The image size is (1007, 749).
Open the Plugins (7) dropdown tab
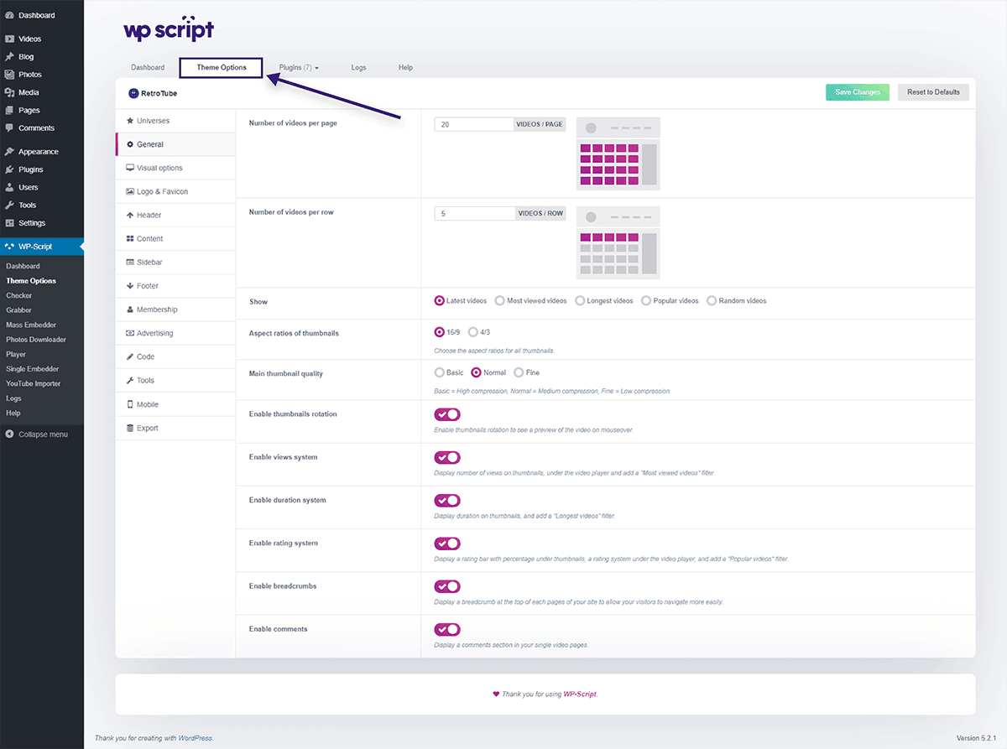[299, 67]
